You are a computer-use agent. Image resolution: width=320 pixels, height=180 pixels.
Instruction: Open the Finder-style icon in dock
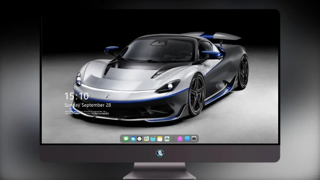click(x=146, y=139)
